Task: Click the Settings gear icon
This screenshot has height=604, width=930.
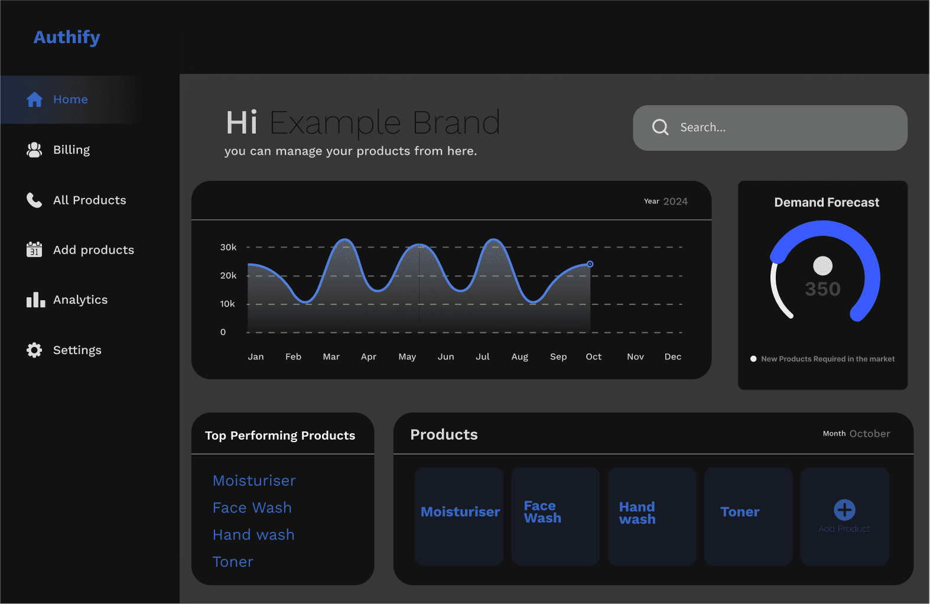Action: pos(34,350)
